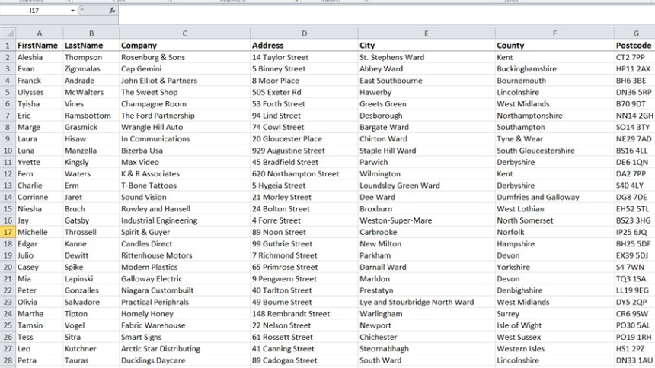This screenshot has width=655, height=368.
Task: Select cell John Elliot & Partners
Action: pyautogui.click(x=184, y=81)
